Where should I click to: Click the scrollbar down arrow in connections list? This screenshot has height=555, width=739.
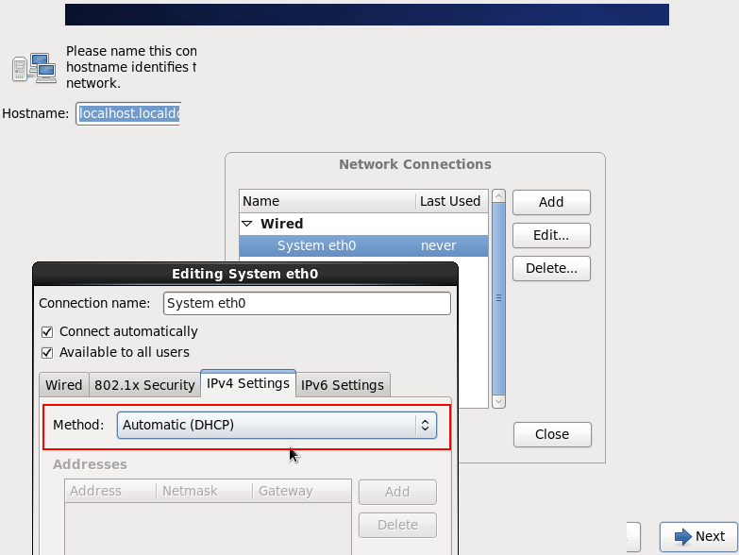[498, 401]
